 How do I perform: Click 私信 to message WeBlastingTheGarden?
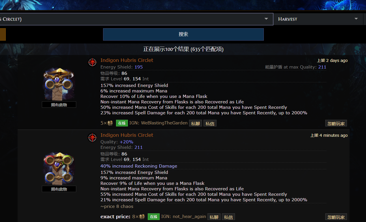[210, 124]
